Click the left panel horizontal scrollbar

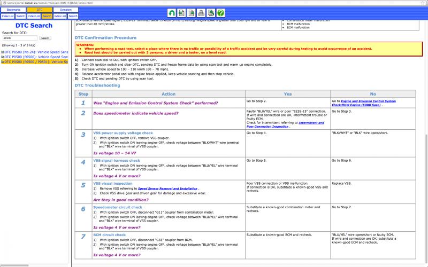pos(15,265)
